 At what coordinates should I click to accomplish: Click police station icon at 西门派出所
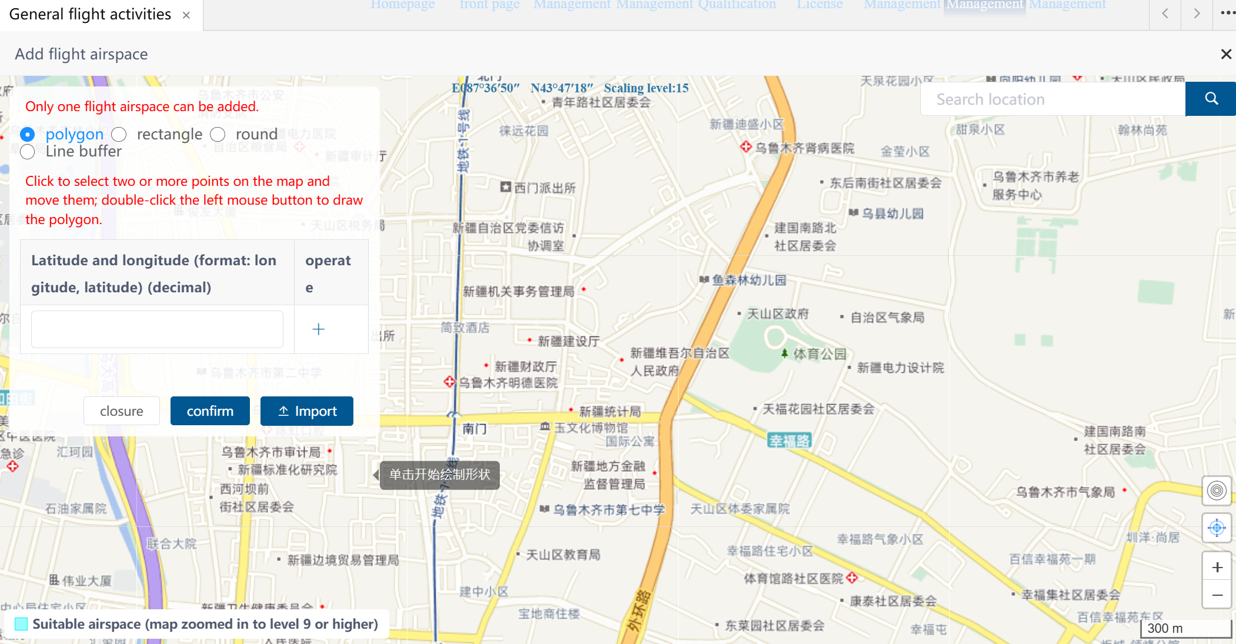[x=506, y=186]
